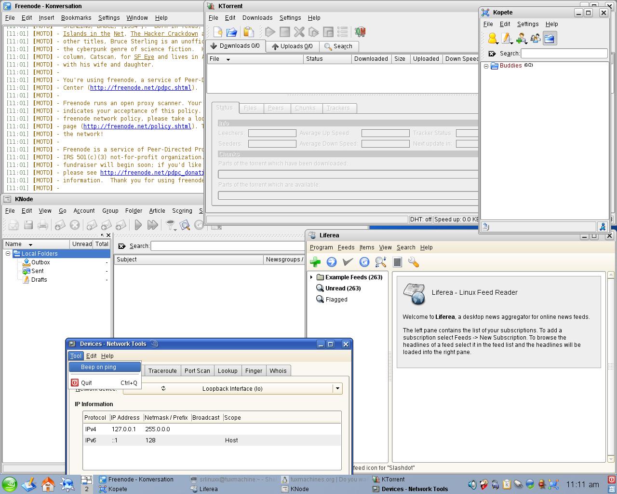Collapse the Buddies group in Kopete
Viewport: 617px width, 494px height.
486,66
